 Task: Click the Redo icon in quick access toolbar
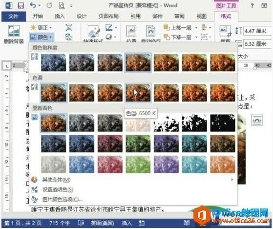(49, 5)
